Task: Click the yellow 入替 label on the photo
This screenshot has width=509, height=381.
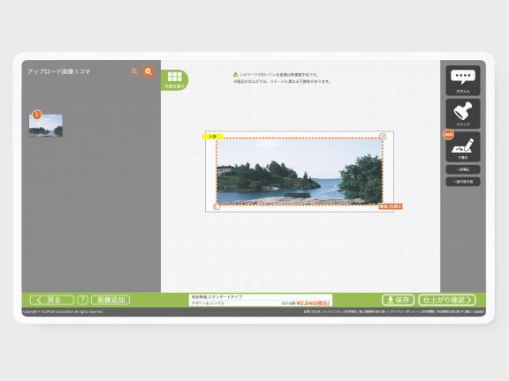Action: 213,137
